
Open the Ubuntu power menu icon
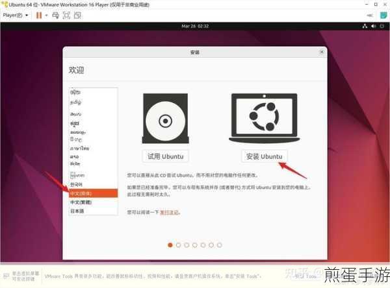382,26
